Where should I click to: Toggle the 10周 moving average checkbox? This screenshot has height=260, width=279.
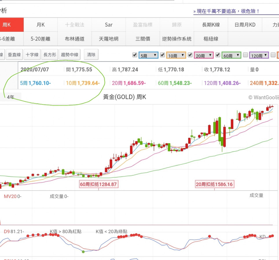[x=162, y=55]
